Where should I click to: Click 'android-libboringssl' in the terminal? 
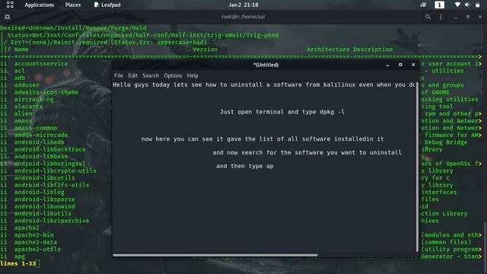click(x=49, y=164)
